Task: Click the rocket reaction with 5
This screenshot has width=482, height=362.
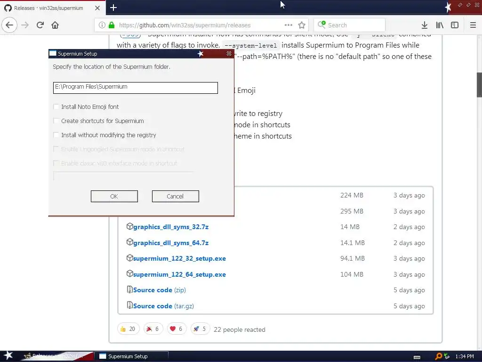Action: point(200,329)
